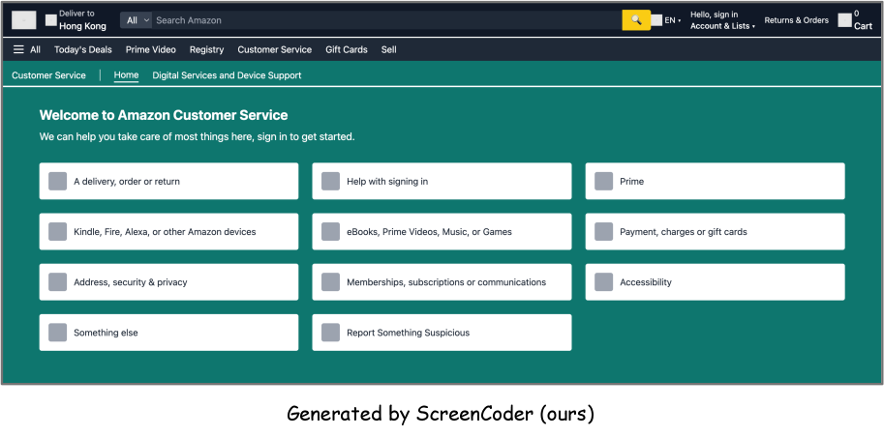Choose Payment, charges or gift cards option
The width and height of the screenshot is (884, 437).
coord(715,232)
